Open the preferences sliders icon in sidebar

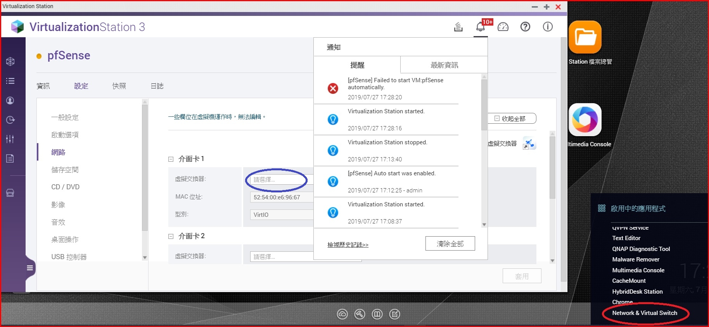tap(10, 139)
